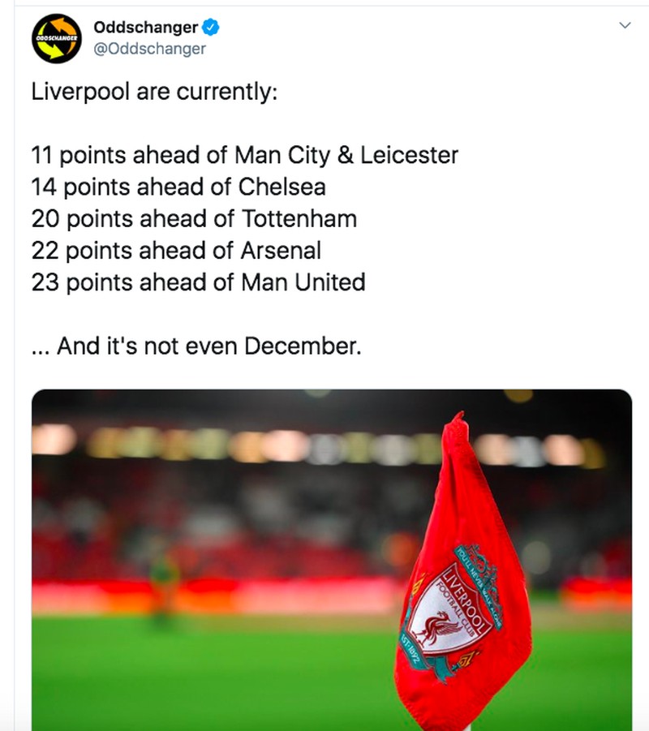This screenshot has height=731, width=649.
Task: Click the @Oddschanger handle
Action: click(150, 49)
